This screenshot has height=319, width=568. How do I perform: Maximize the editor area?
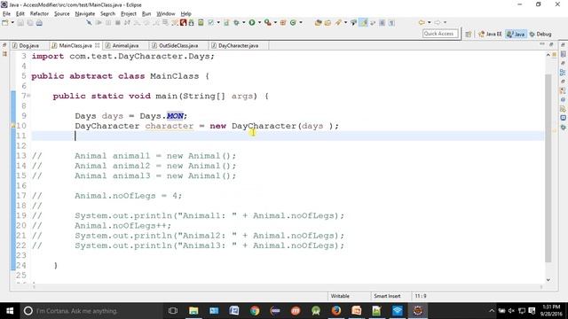click(551, 44)
